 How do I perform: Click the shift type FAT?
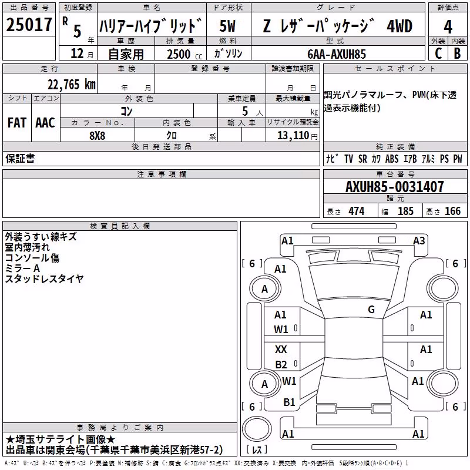[17, 123]
